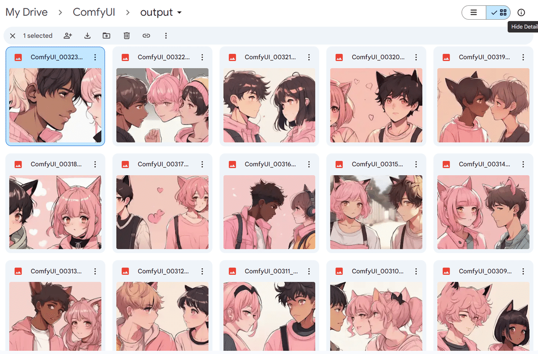Screen dimensions: 538x354
Task: Click the image type icon of ComfyUI_00311
Action: pos(232,272)
